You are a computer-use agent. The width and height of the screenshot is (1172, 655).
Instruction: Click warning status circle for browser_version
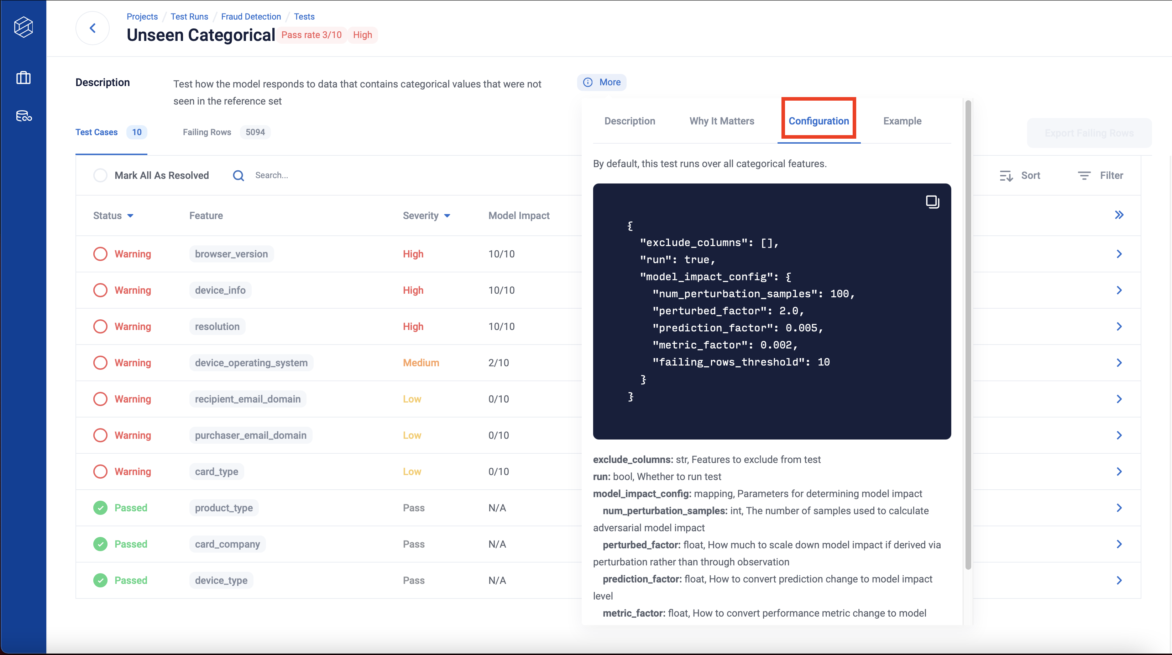coord(100,254)
